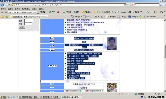This screenshot has height=99, width=166.
Task: Open the 檔案(F) menu
Action: click(3, 9)
